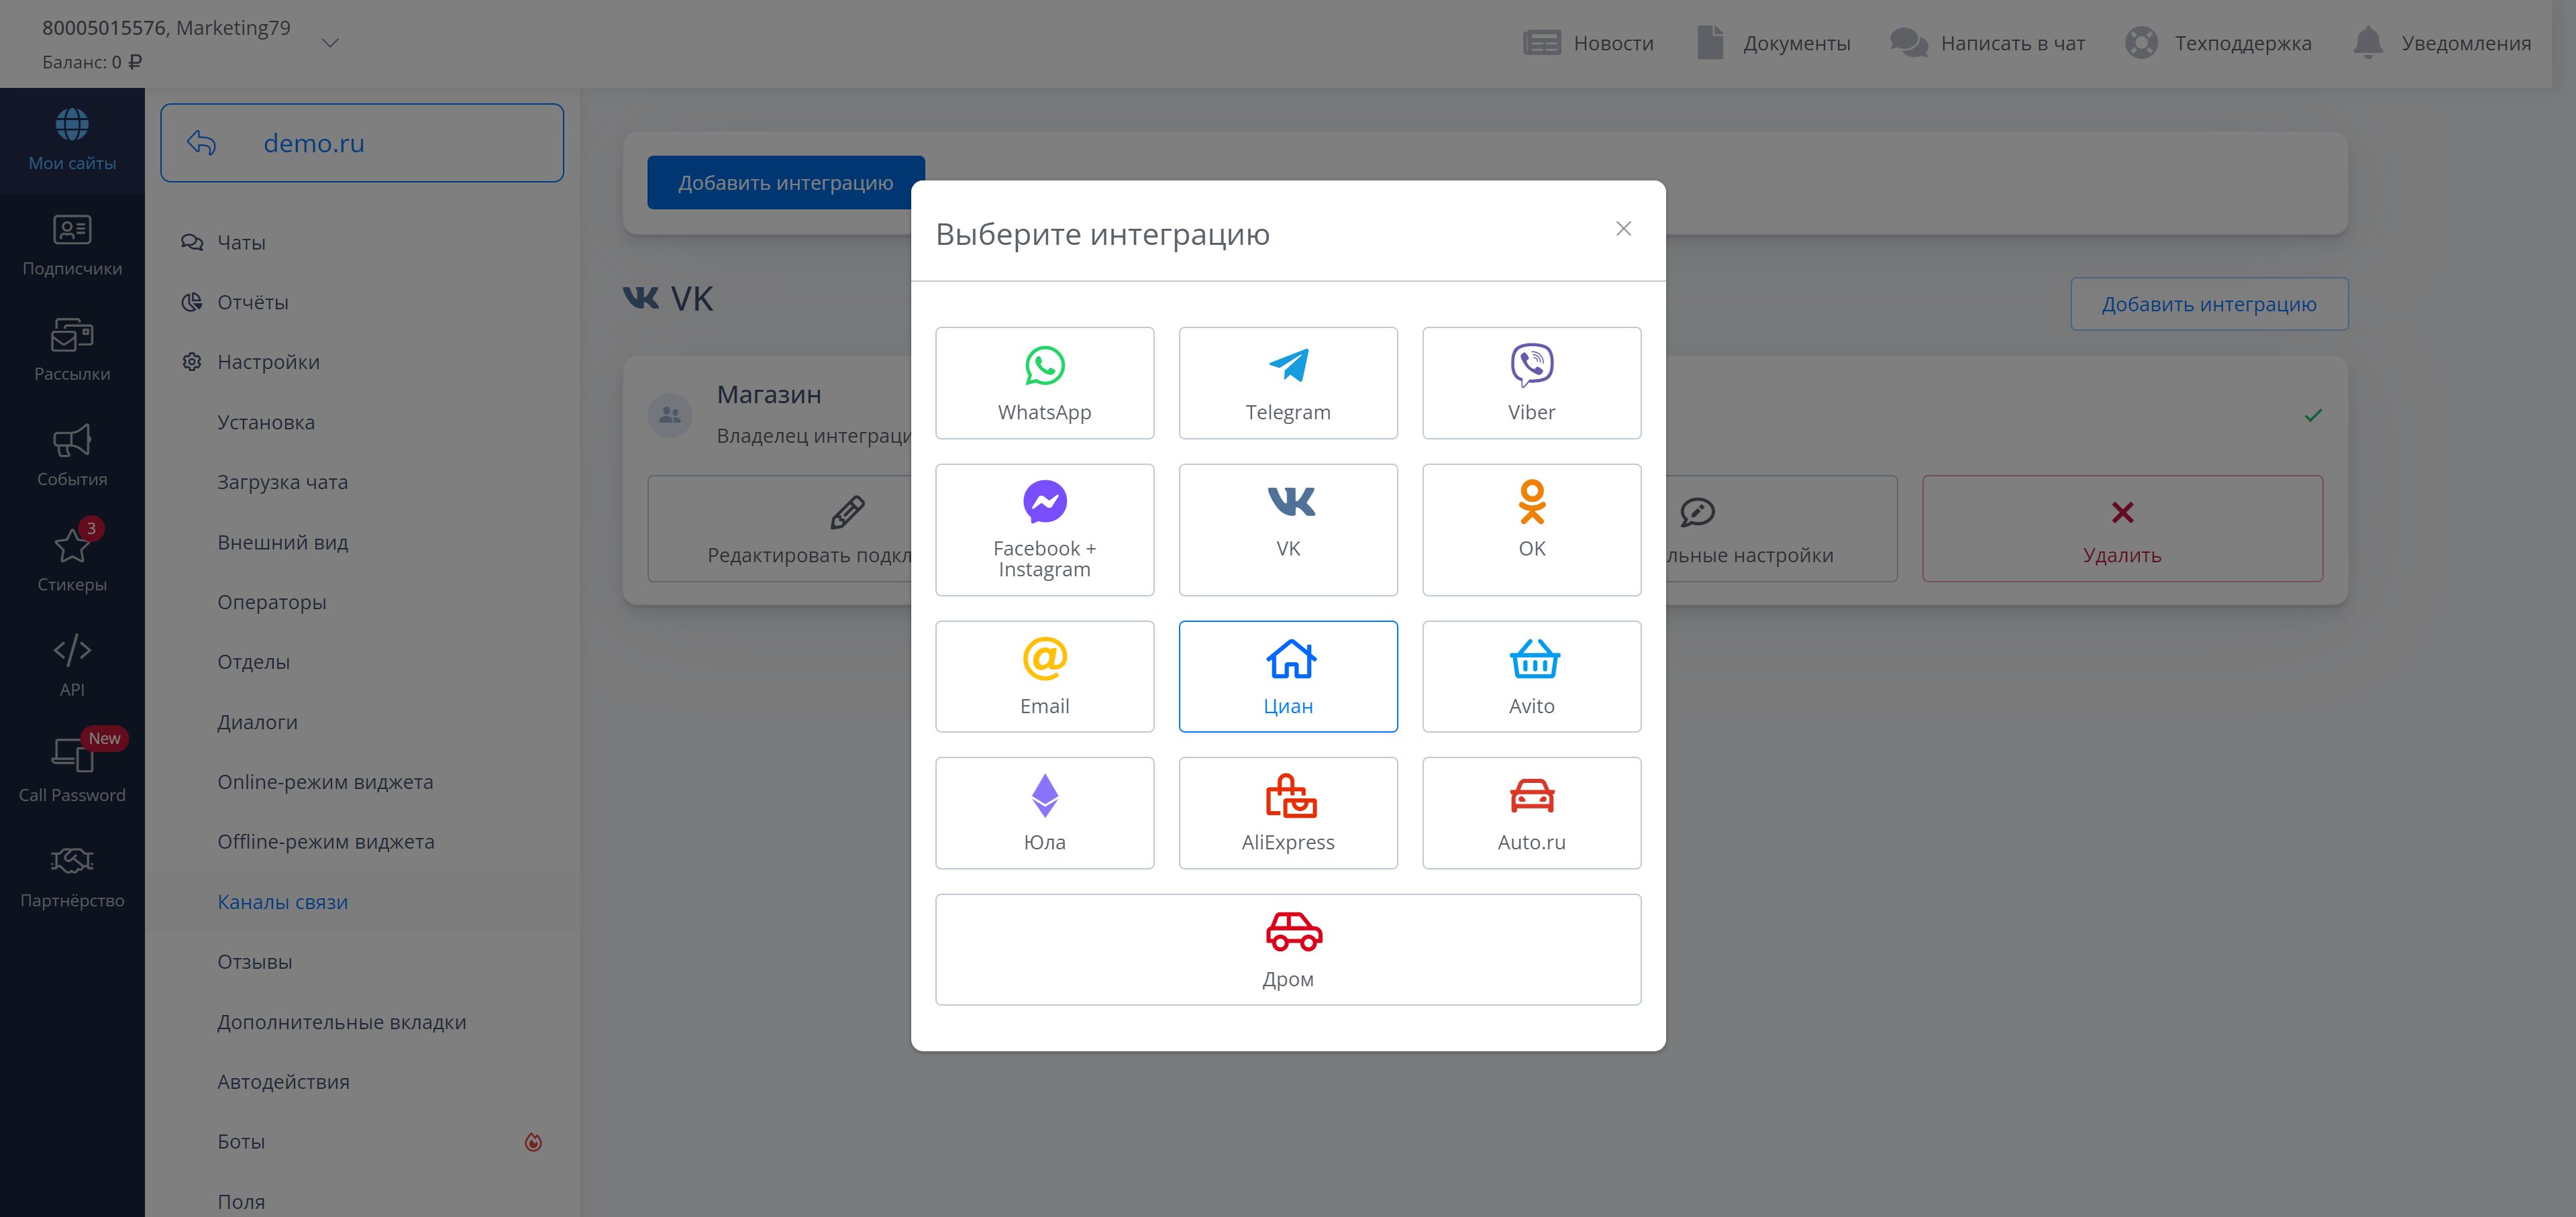Open Каналы связи settings item
Image resolution: width=2576 pixels, height=1217 pixels.
[282, 902]
